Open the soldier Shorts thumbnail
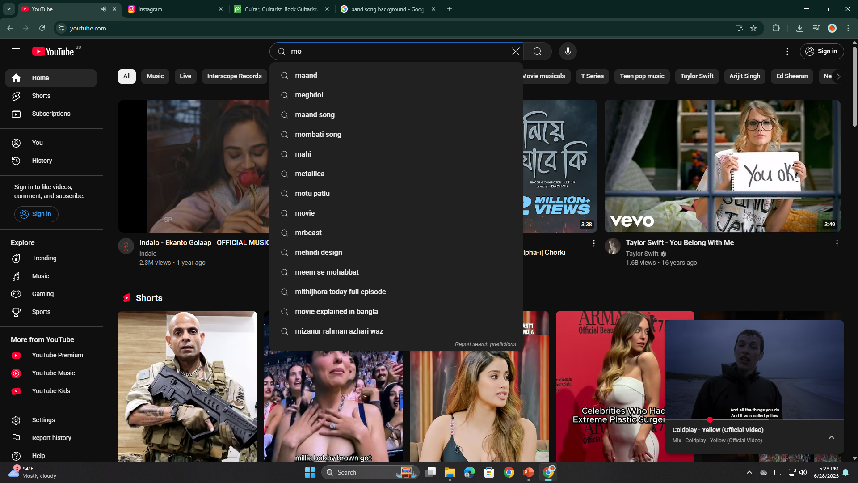The width and height of the screenshot is (858, 483). (187, 386)
